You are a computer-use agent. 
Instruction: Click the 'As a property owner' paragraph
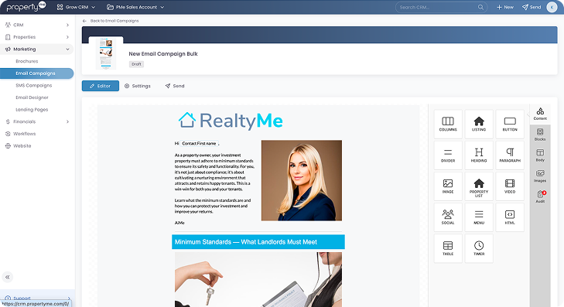tap(215, 172)
